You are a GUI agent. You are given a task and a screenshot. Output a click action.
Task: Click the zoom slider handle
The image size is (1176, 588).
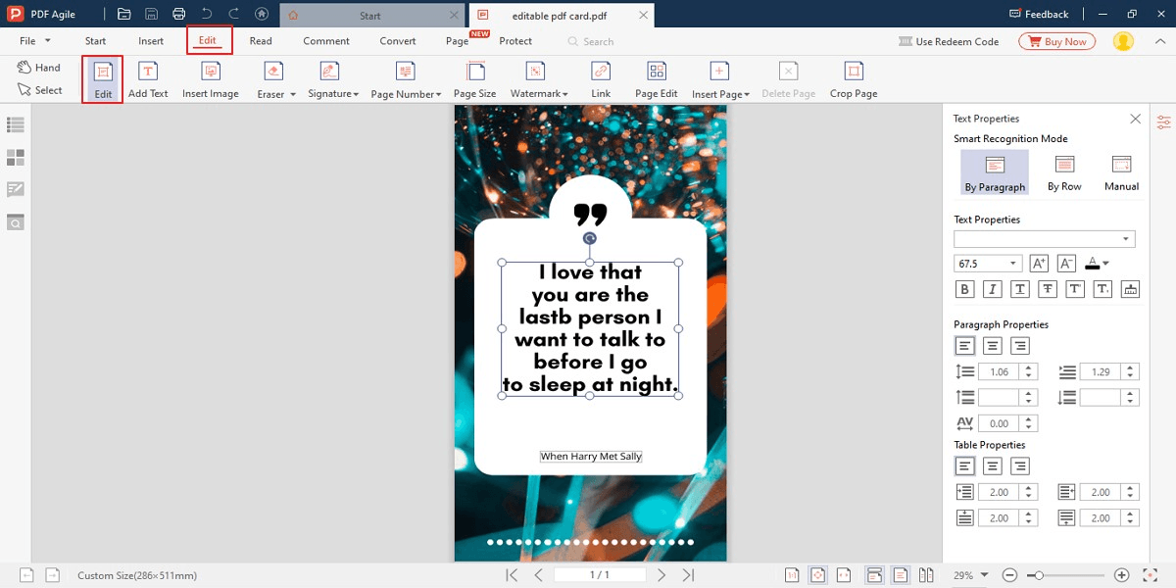(x=1040, y=575)
